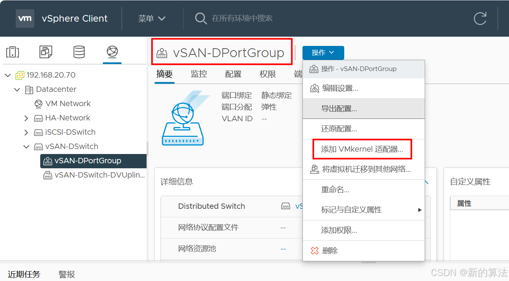Choose 编辑设置... from the actions menu
The height and width of the screenshot is (281, 509).
[364, 88]
